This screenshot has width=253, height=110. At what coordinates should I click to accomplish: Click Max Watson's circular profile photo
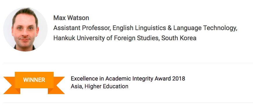pos(25,29)
